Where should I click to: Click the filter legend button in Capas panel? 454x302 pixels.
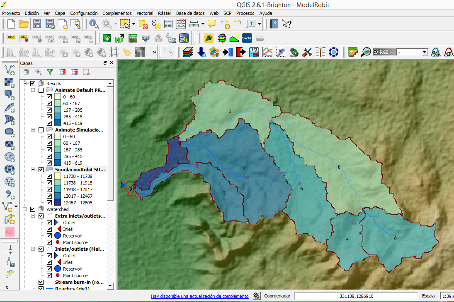(x=50, y=72)
